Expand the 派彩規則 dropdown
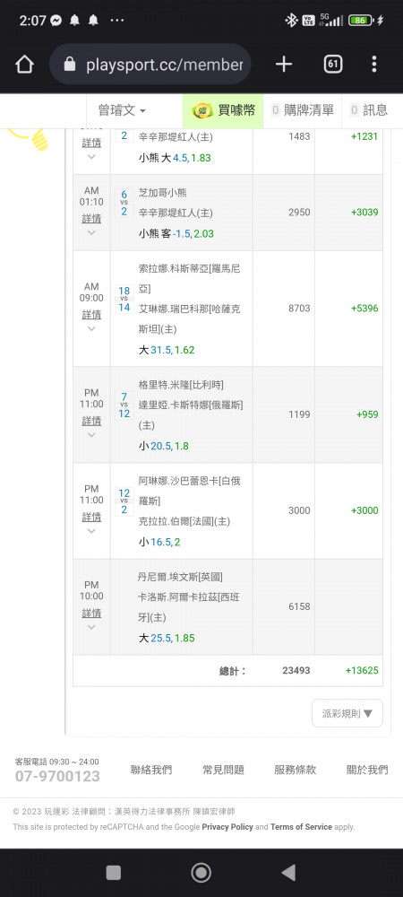403x897 pixels. click(x=347, y=713)
